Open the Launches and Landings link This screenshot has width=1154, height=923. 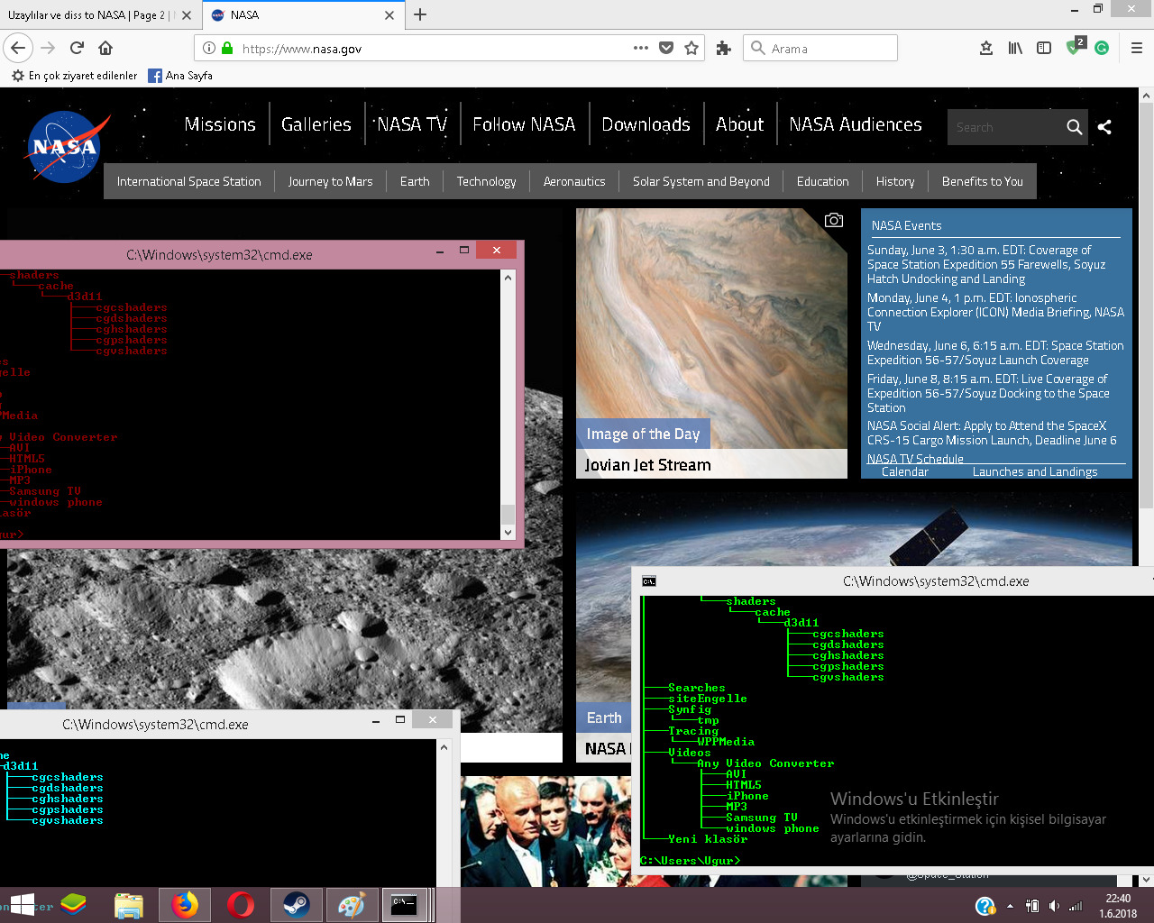(1035, 471)
